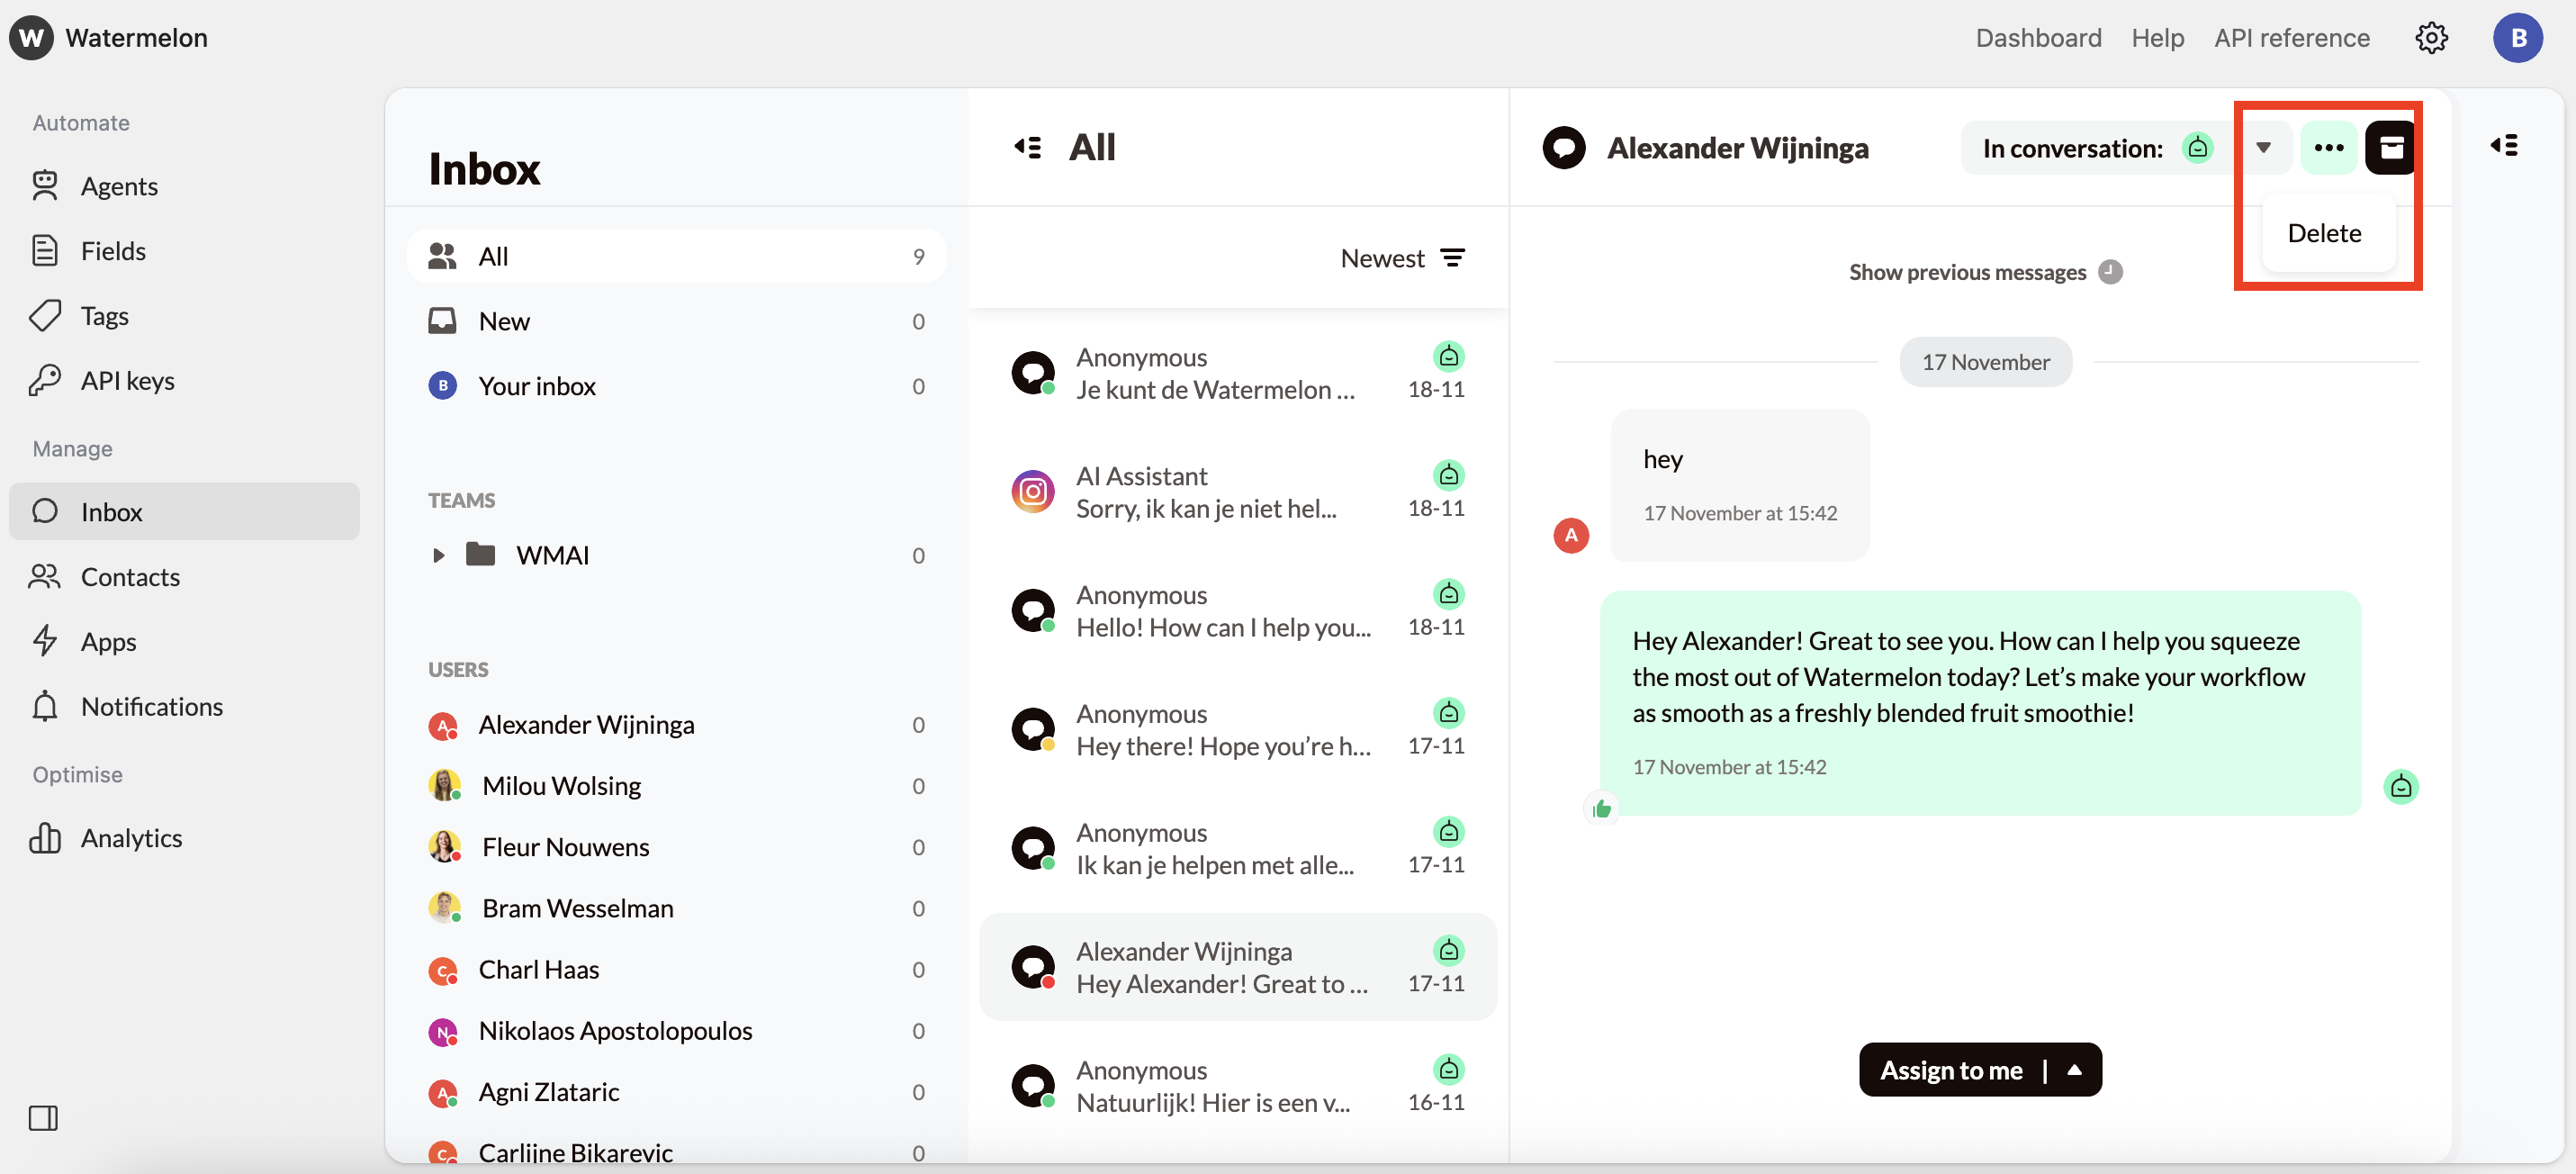Open the three-dots more options menu

click(2328, 148)
